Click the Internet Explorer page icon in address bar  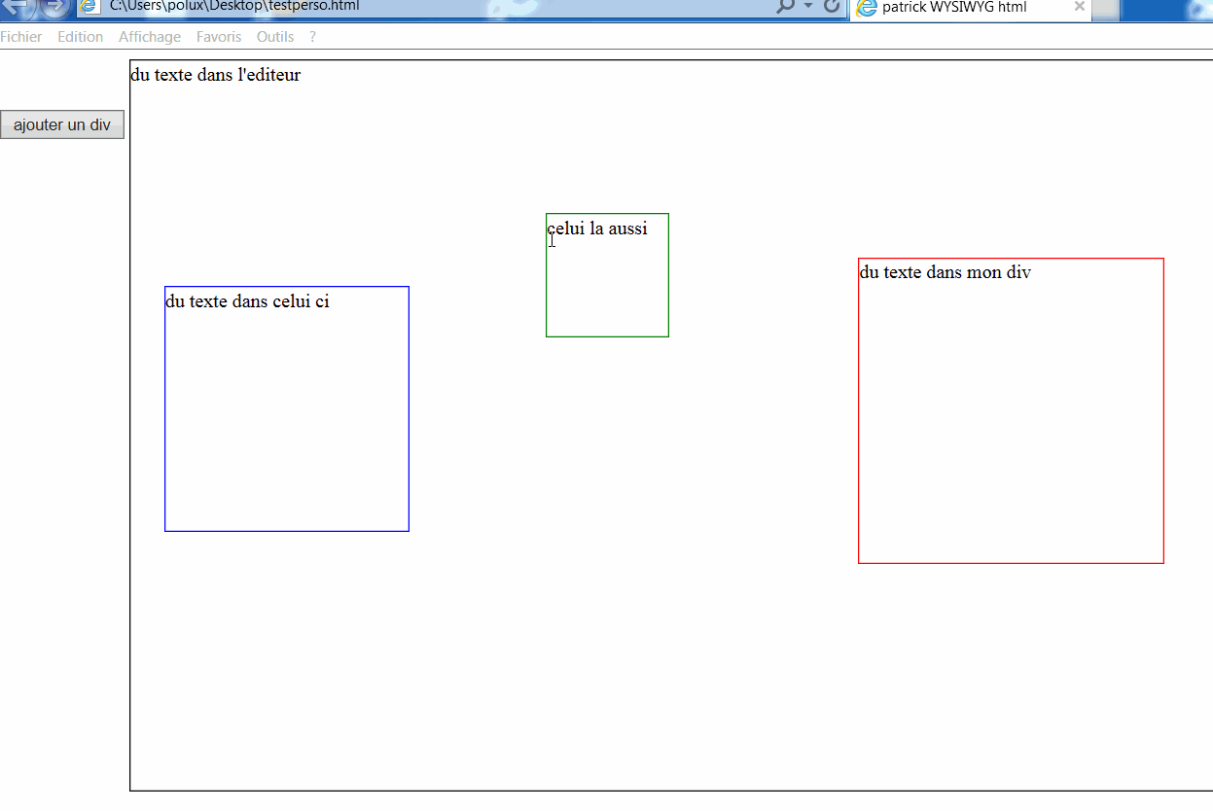coord(89,7)
